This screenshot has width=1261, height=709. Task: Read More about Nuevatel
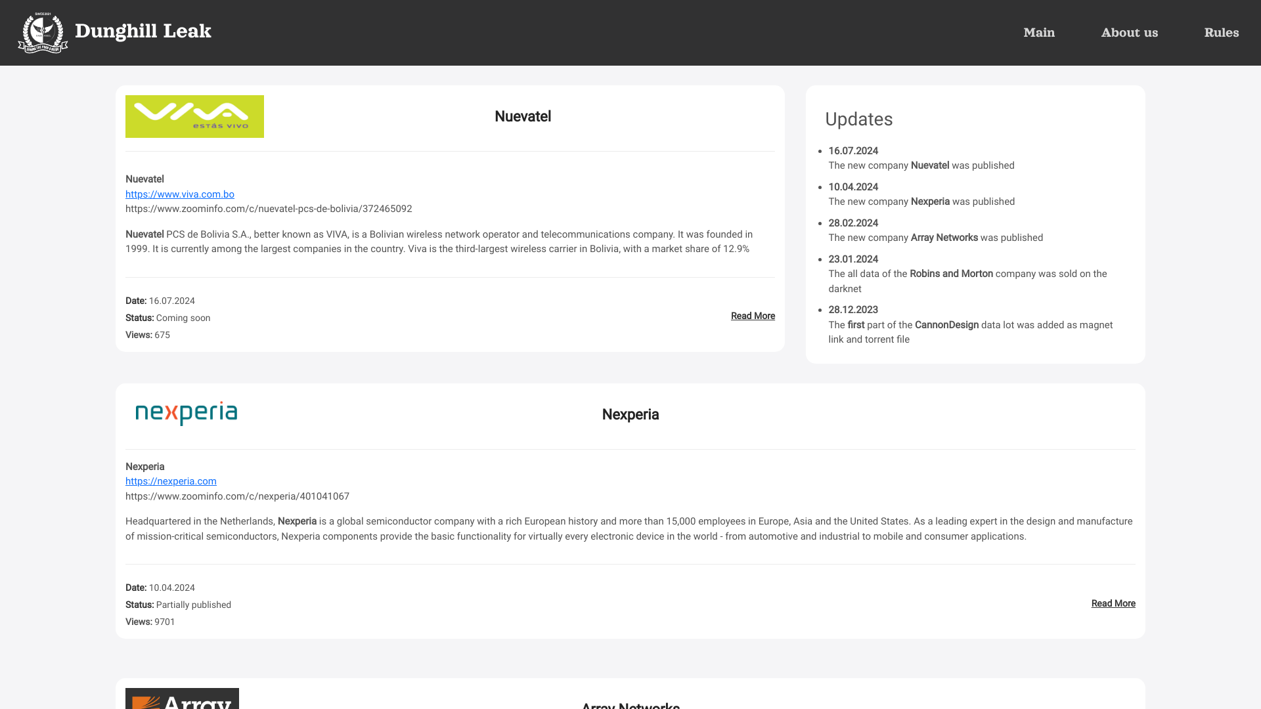point(753,316)
